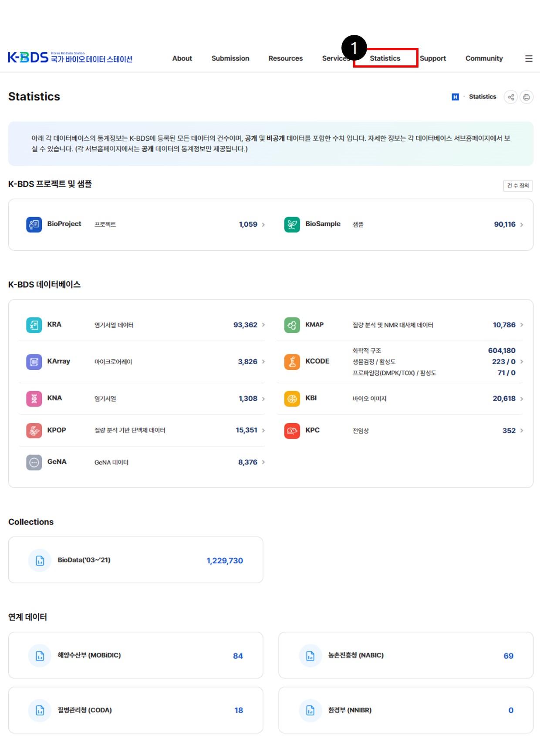
Task: Click the BioProject count 1,059
Action: click(x=248, y=225)
